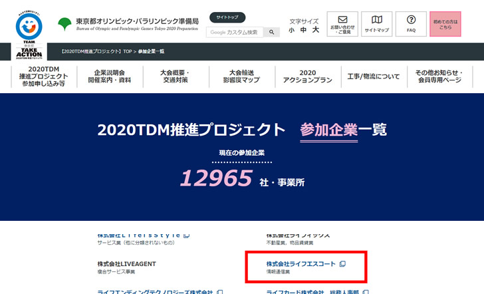484x294 pixels.
Task: Click the 2020TDM推進プロジェクト 参加企業一覧 heading
Action: (x=242, y=130)
